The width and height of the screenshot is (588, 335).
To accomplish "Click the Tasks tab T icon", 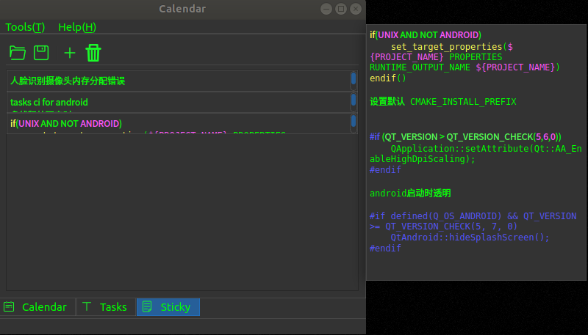I will pyautogui.click(x=87, y=306).
